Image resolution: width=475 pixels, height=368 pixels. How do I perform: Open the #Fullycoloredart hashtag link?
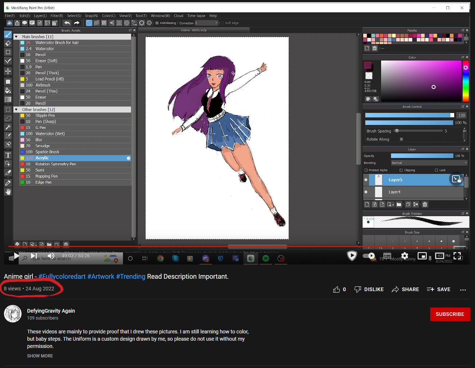[x=62, y=277]
